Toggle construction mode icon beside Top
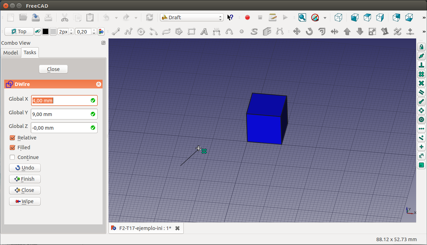 pos(38,32)
